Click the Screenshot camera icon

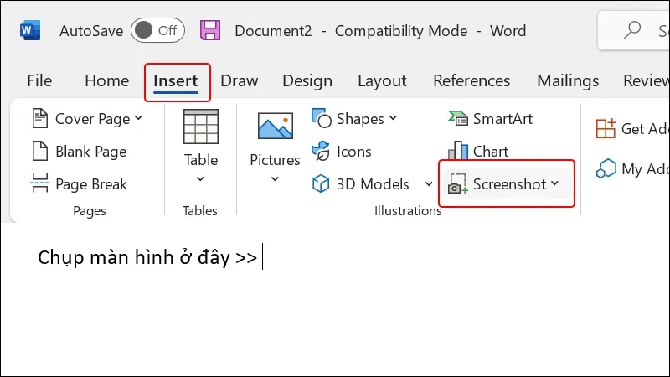[x=457, y=183]
